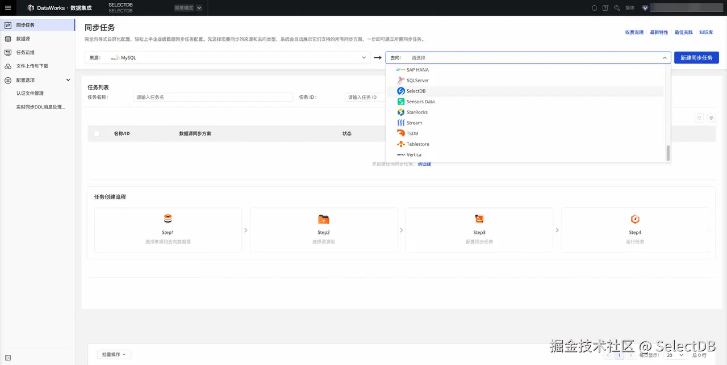Click the 请输入任务名 input field
This screenshot has height=365, width=727.
(x=213, y=97)
